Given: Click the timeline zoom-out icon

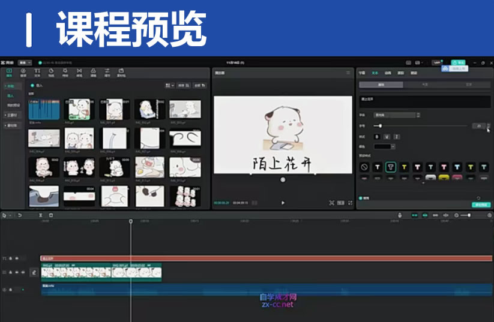Looking at the screenshot, I should tap(456, 215).
